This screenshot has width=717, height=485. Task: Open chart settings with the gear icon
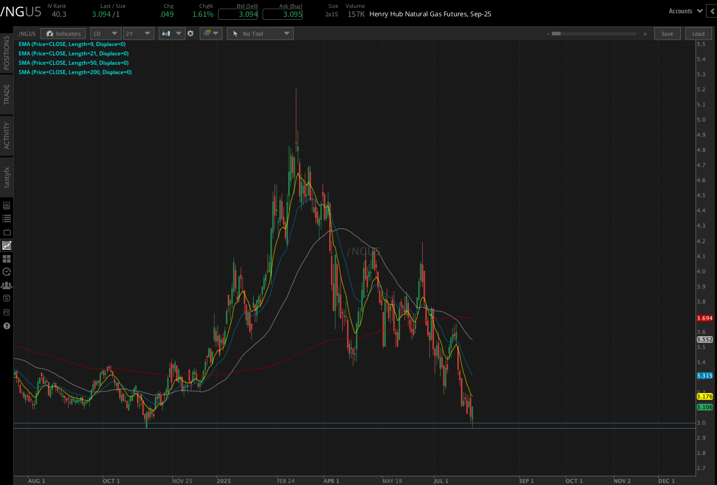[x=191, y=34]
